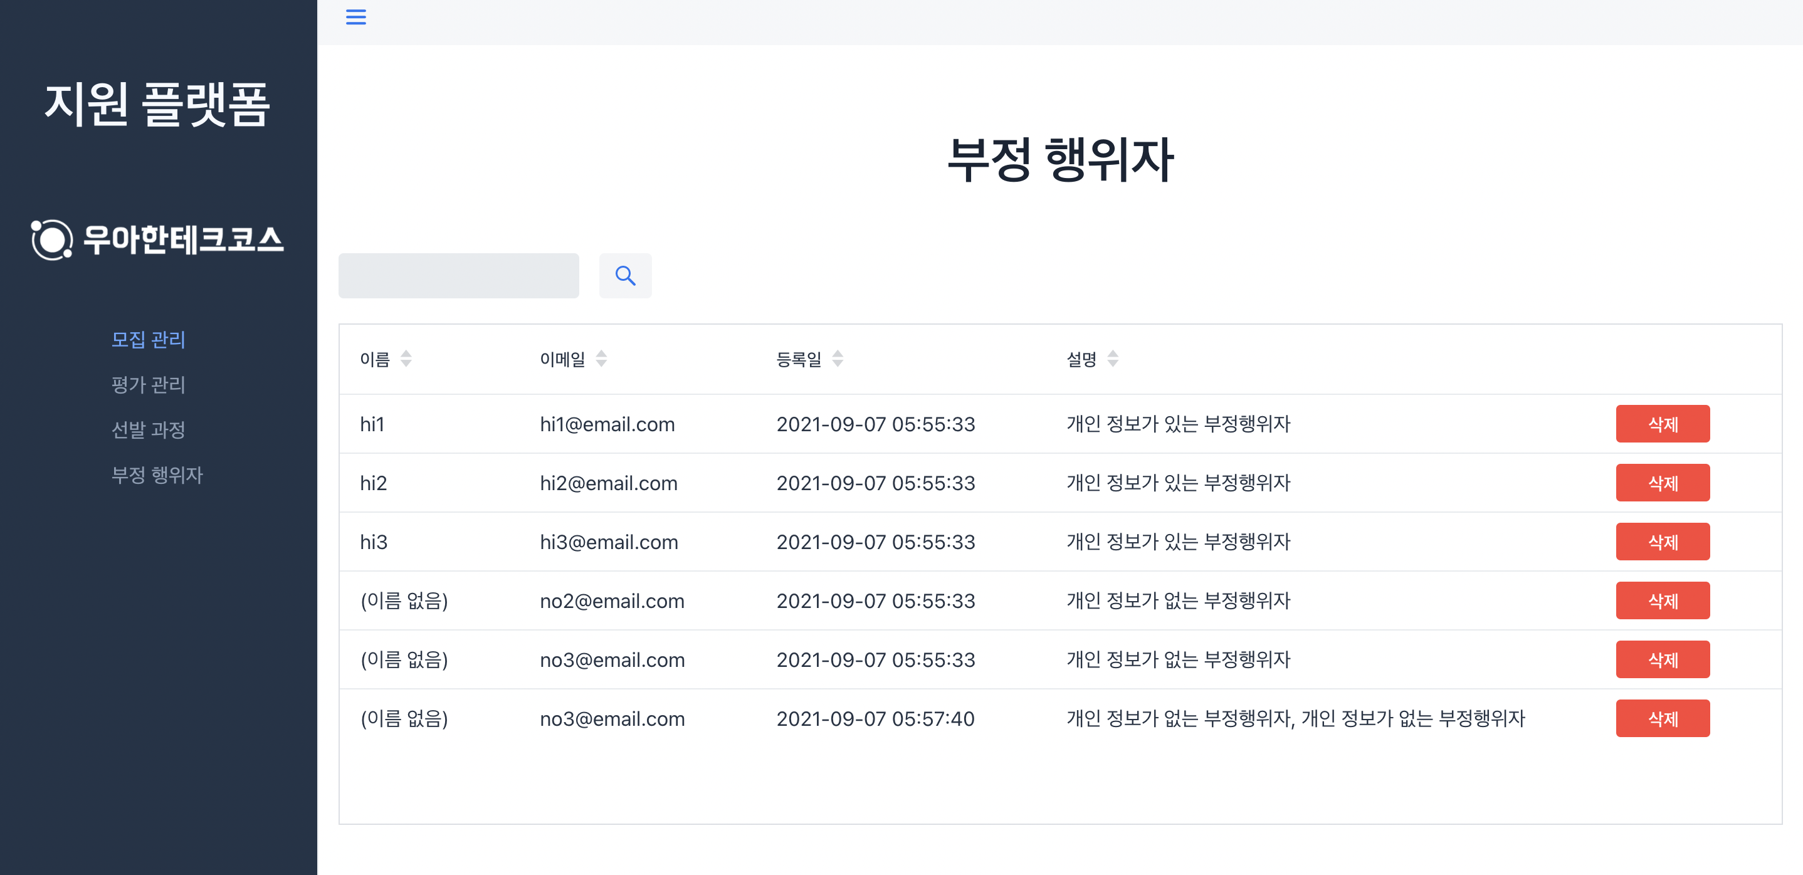Delete the hi3 record with 삭제

coord(1663,541)
